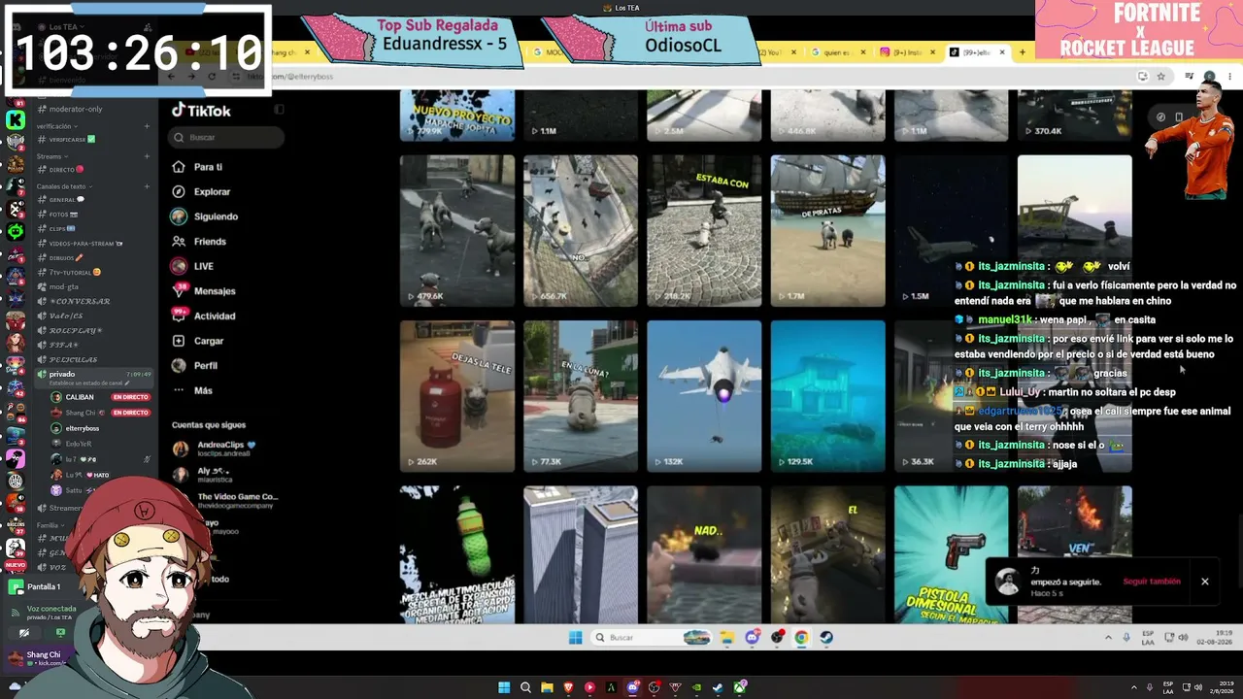The image size is (1243, 699).
Task: Dismiss the new follower notification
Action: click(x=1205, y=582)
